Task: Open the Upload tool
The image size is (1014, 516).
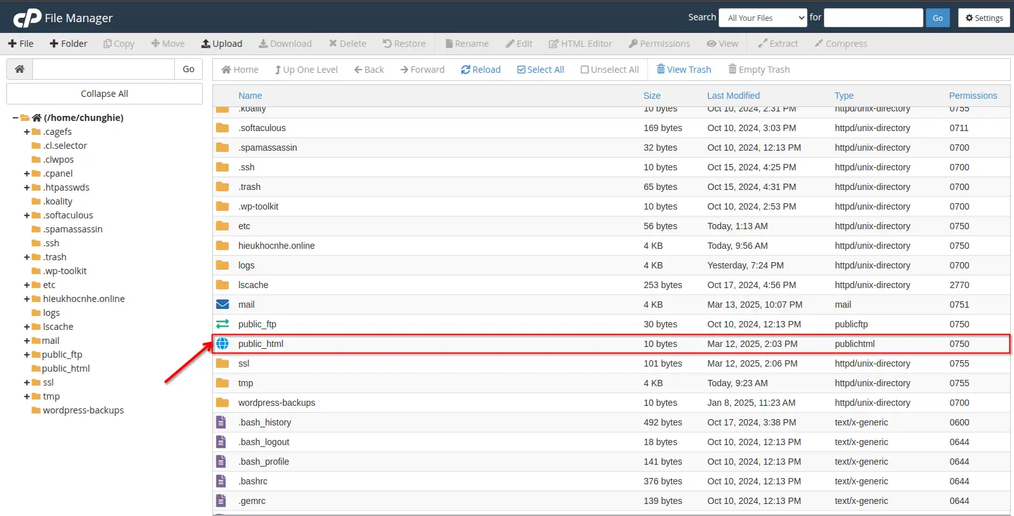Action: 222,44
